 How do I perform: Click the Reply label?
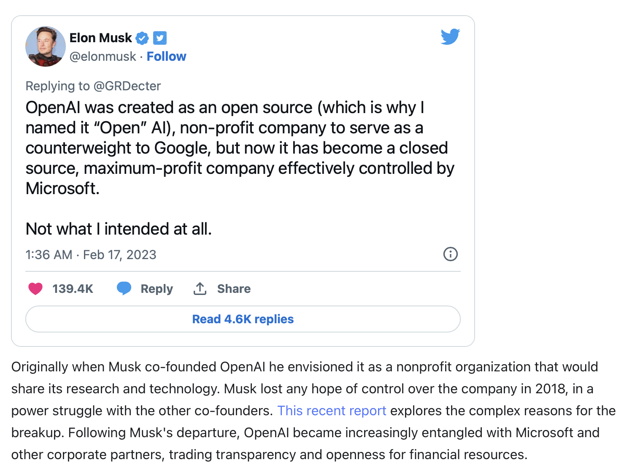pos(157,289)
